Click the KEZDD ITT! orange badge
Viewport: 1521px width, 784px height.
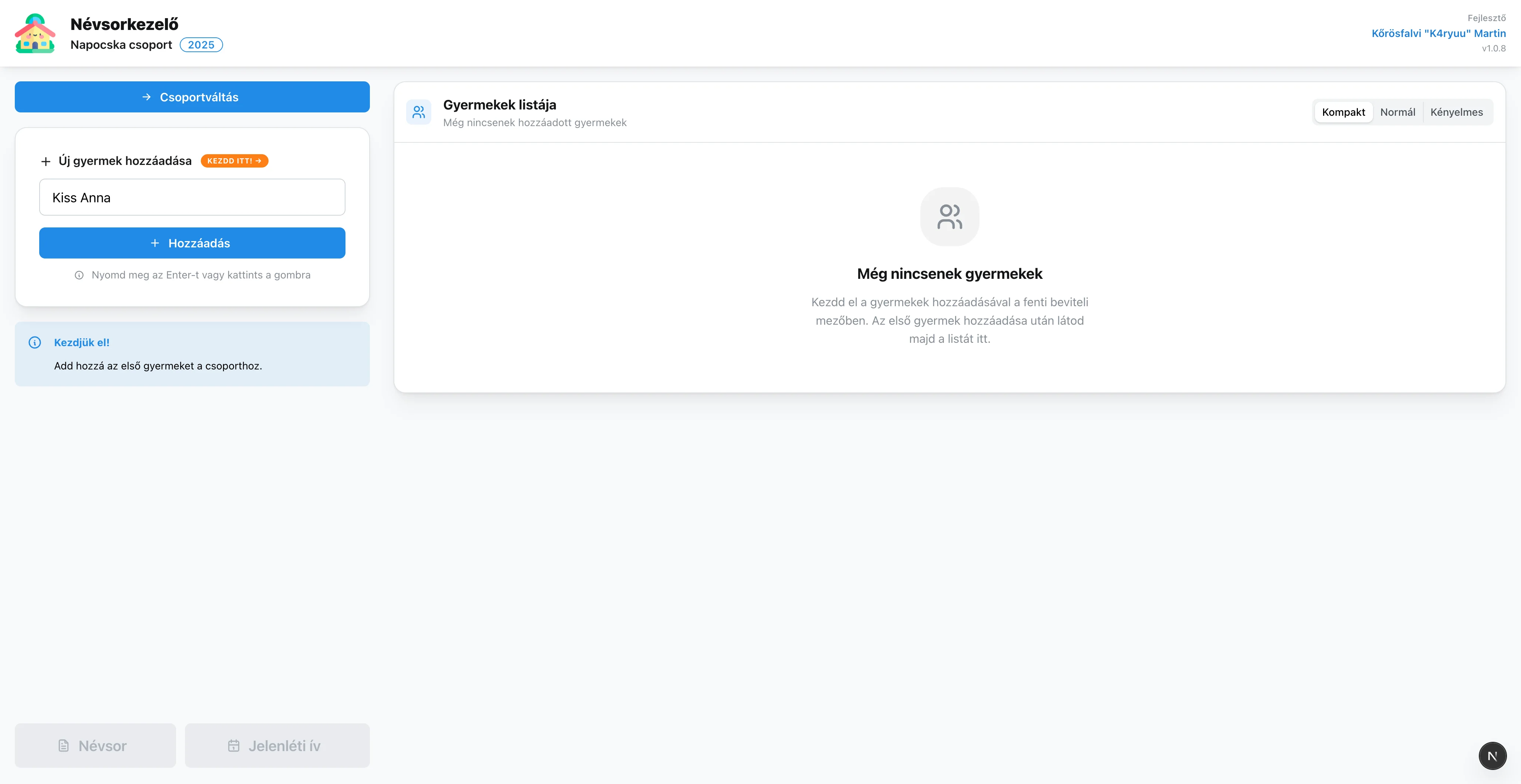[x=235, y=160]
